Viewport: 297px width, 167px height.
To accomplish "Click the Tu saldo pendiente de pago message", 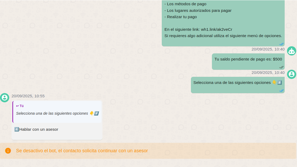I will pos(248,59).
